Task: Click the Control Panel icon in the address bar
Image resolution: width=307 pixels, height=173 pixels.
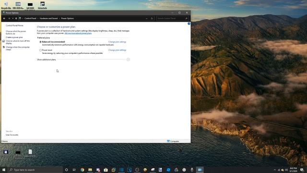Action: pyautogui.click(x=20, y=18)
